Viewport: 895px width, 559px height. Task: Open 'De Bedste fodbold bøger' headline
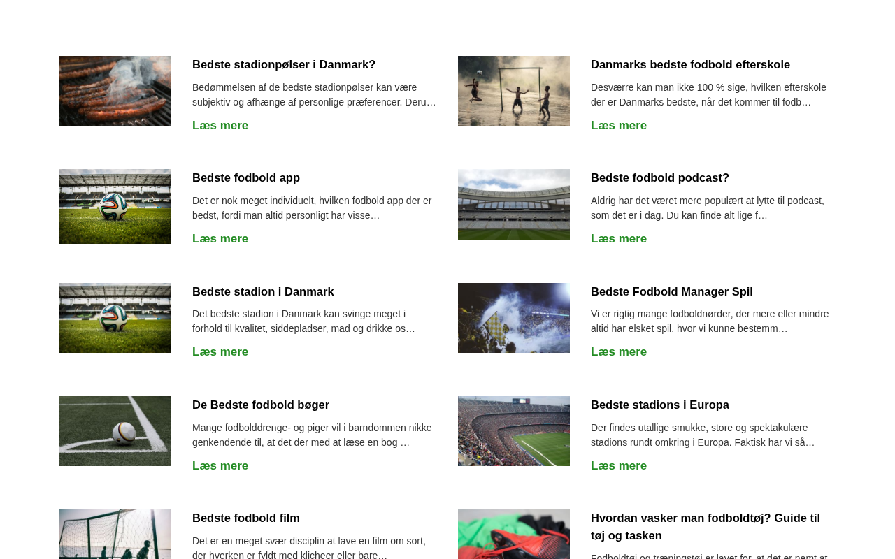point(261,405)
